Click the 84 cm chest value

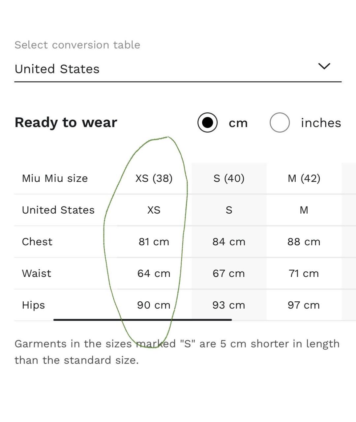[229, 242]
